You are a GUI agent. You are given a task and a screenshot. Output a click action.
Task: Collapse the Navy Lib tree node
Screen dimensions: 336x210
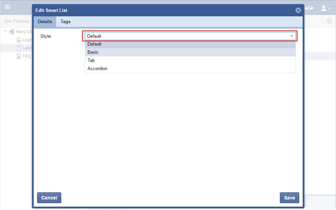click(x=5, y=32)
